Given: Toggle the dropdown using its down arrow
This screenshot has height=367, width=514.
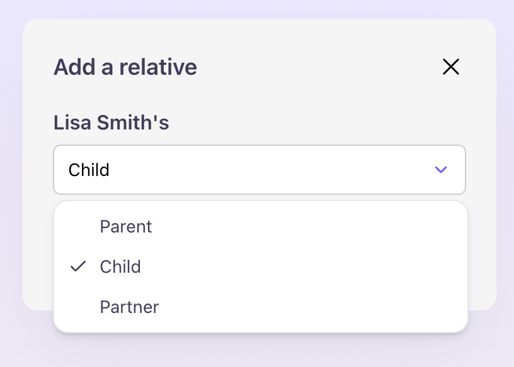Looking at the screenshot, I should pos(441,170).
